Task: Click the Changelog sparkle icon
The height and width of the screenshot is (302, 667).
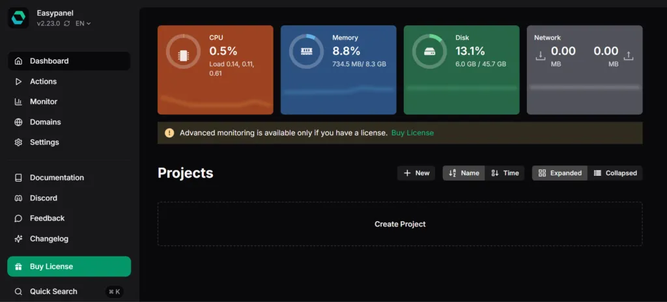Action: 18,239
